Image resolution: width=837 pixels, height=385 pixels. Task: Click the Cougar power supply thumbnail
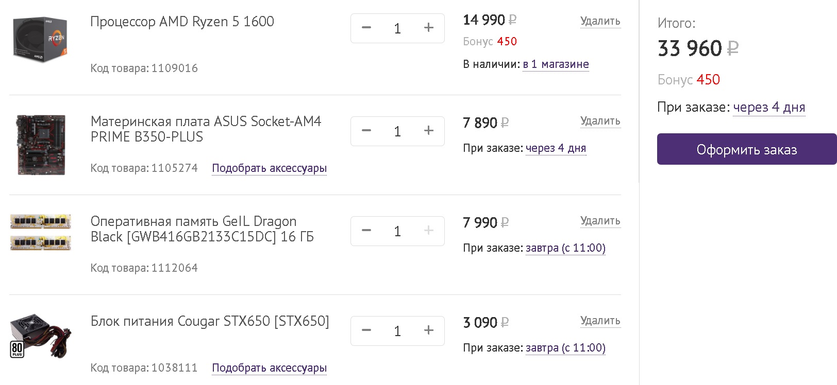click(x=41, y=335)
